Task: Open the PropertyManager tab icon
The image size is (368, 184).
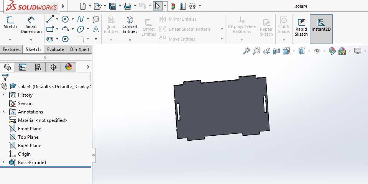Action: 23,67
